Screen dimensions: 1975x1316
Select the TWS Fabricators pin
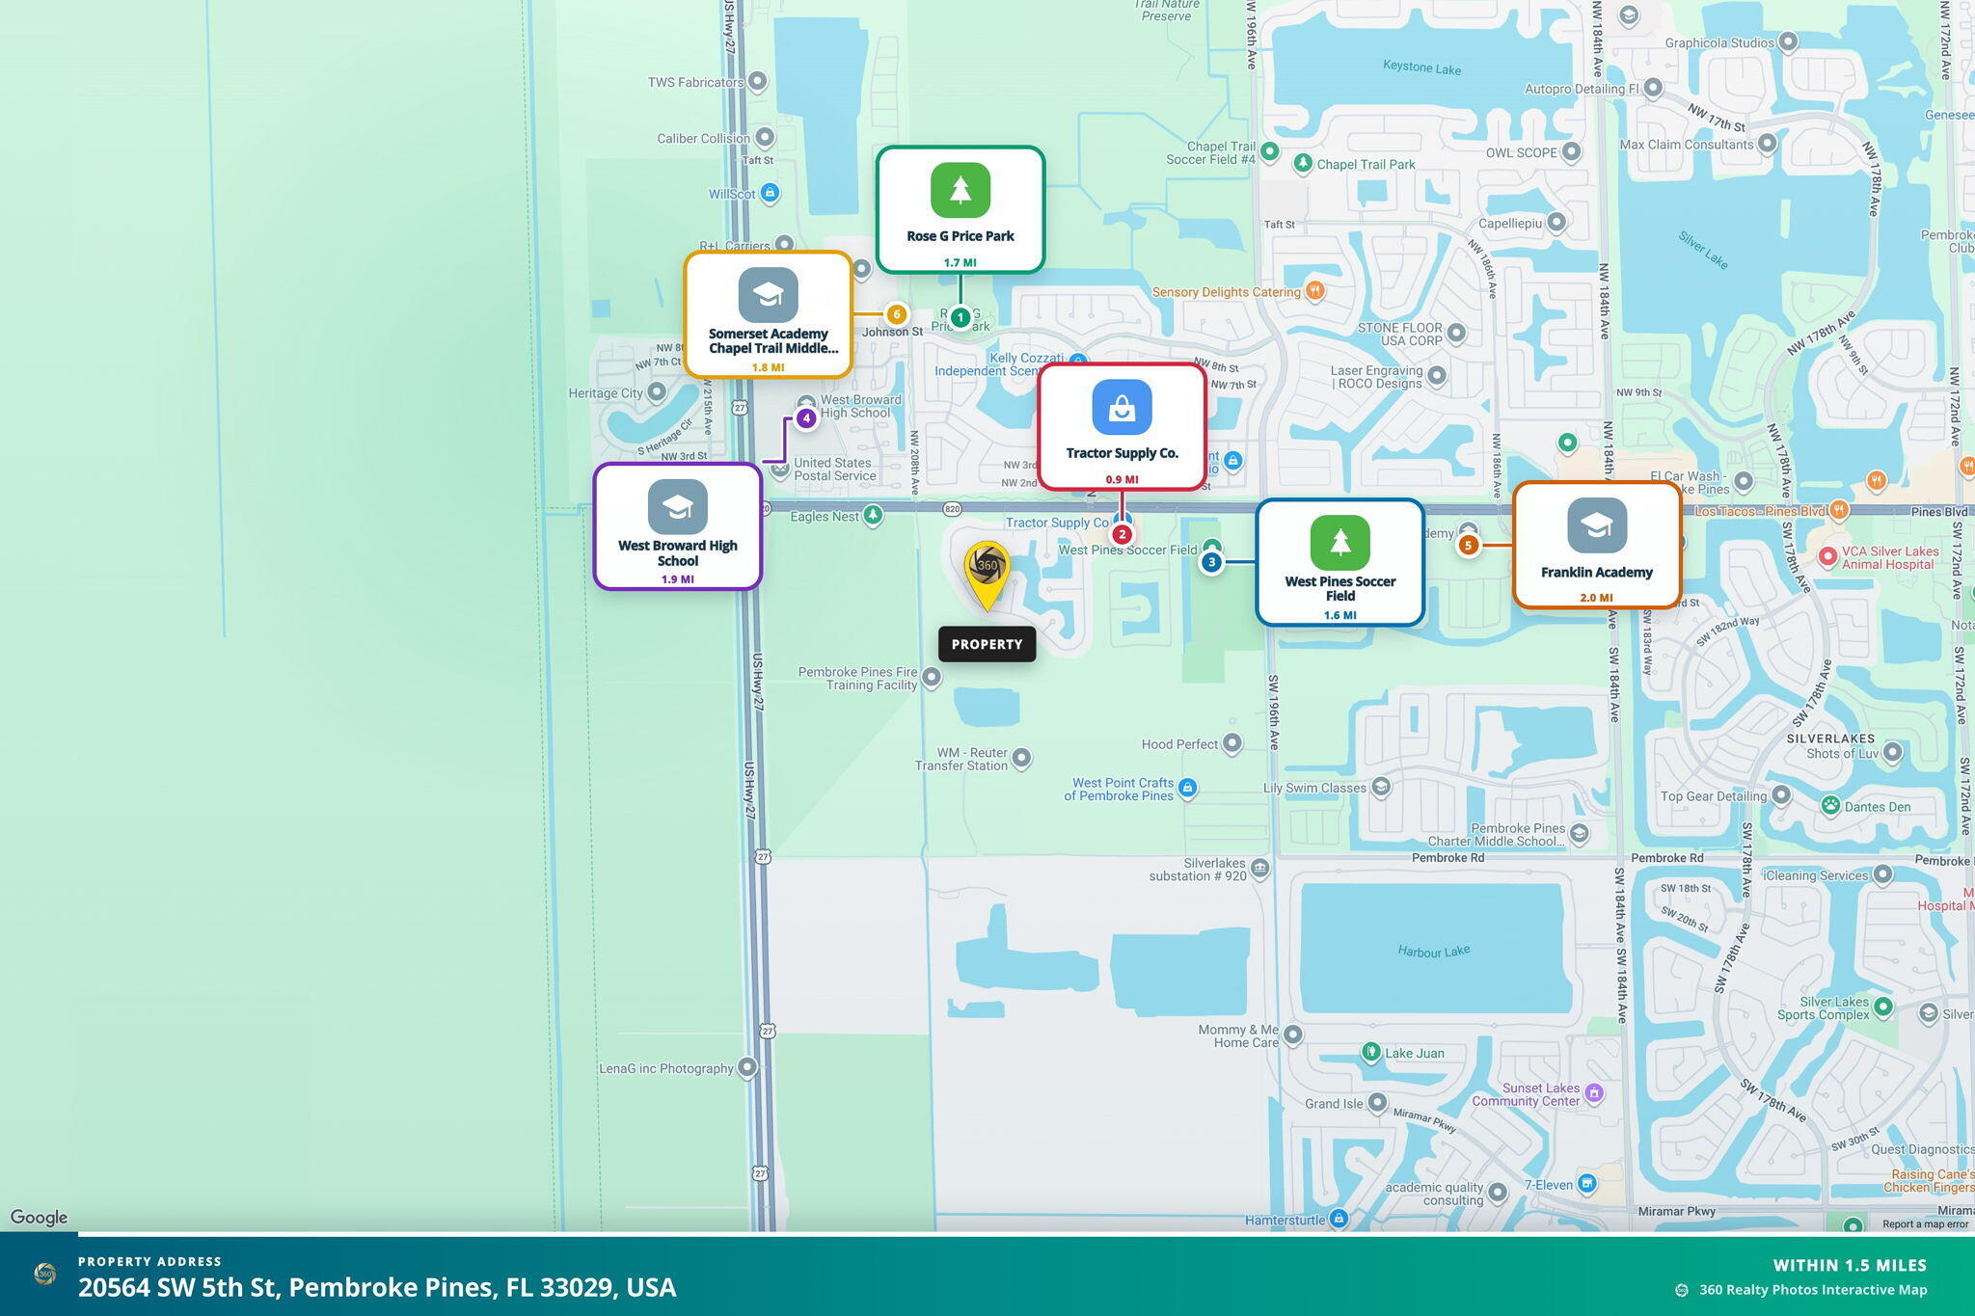coord(758,81)
